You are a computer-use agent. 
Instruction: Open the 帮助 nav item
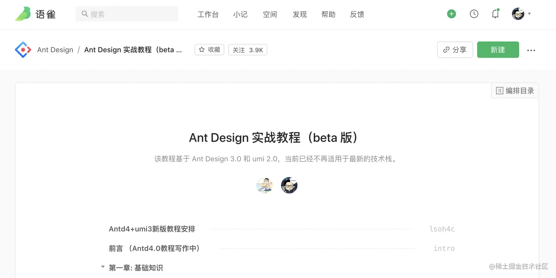[x=328, y=14]
